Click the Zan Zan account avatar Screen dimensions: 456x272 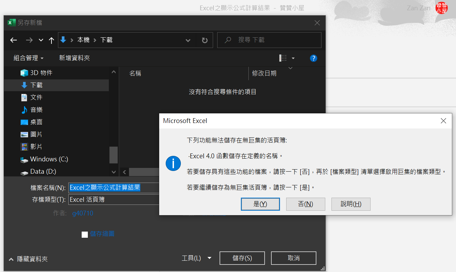point(441,8)
